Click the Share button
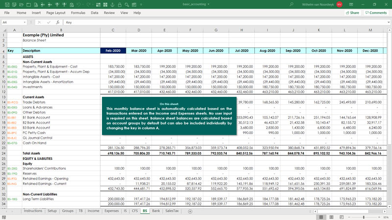 352,13
